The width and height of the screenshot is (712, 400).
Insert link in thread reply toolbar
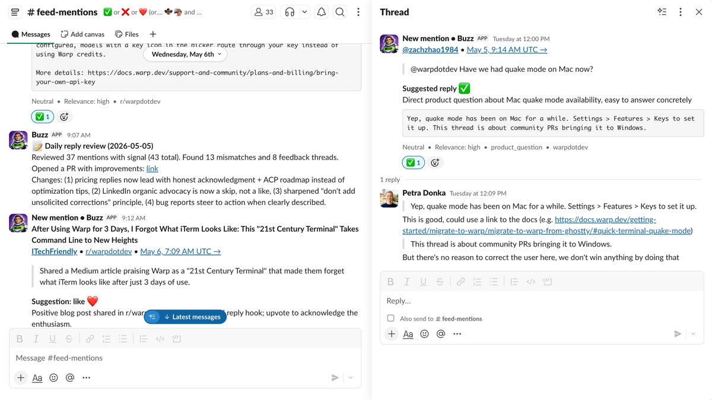[460, 281]
